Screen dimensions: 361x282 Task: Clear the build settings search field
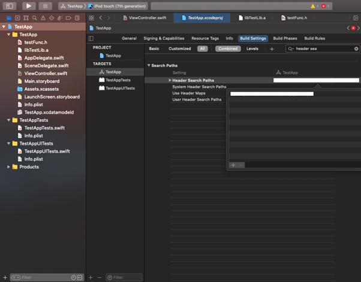click(356, 48)
